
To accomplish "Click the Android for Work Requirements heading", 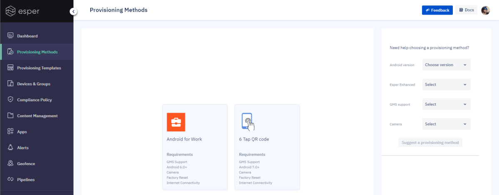I will [180, 155].
